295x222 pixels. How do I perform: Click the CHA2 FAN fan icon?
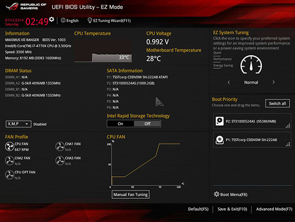tap(10, 161)
